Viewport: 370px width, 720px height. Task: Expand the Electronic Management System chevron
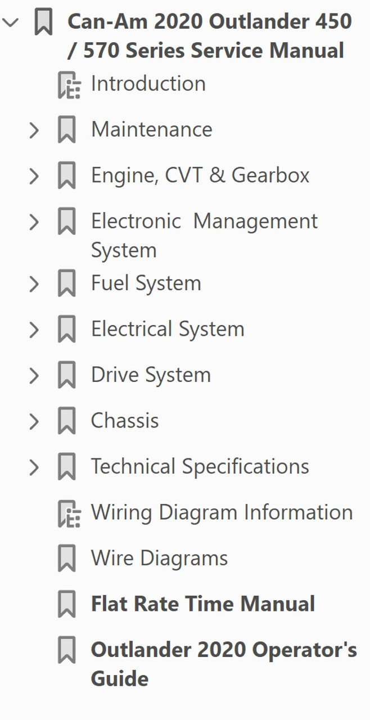point(33,222)
